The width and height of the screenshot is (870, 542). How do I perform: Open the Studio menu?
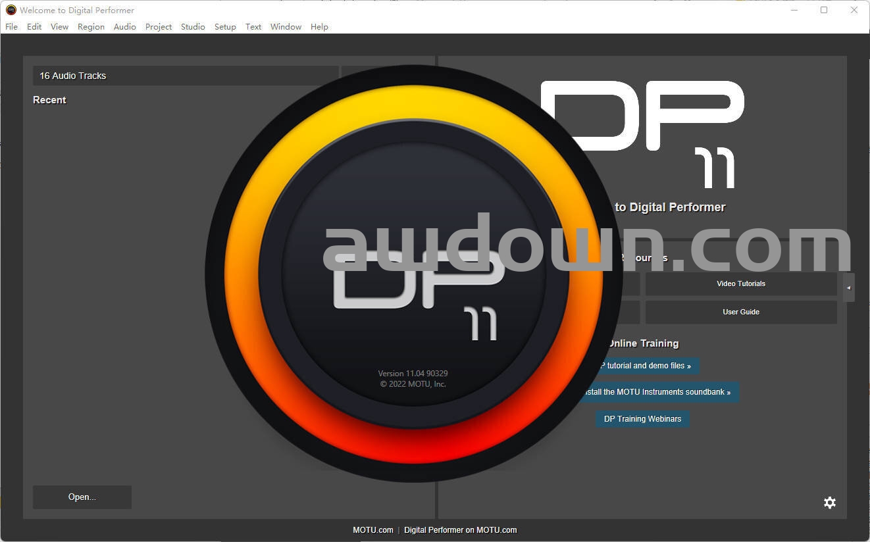[x=193, y=27]
